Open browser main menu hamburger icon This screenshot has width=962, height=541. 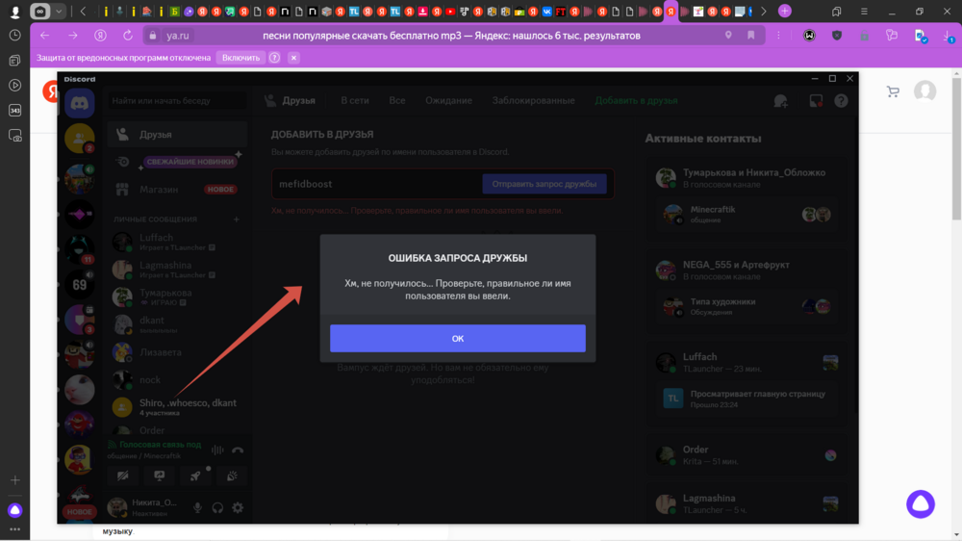point(864,11)
